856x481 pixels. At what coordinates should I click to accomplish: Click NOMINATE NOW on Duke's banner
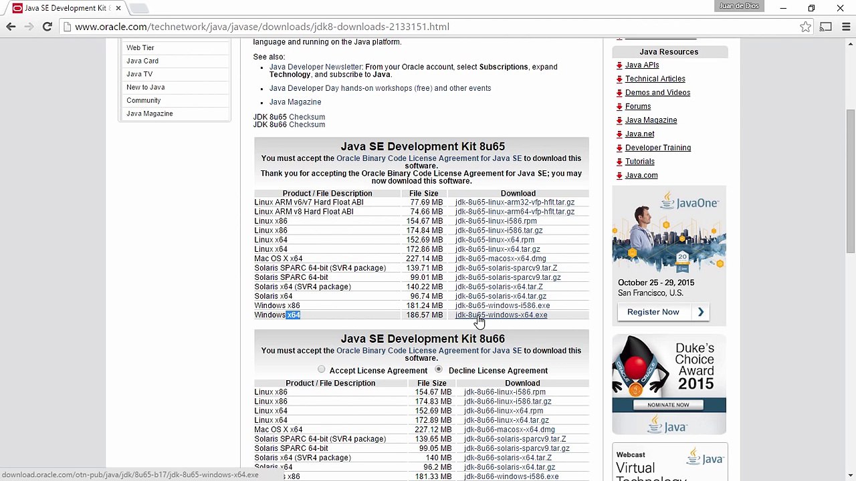[x=668, y=405]
